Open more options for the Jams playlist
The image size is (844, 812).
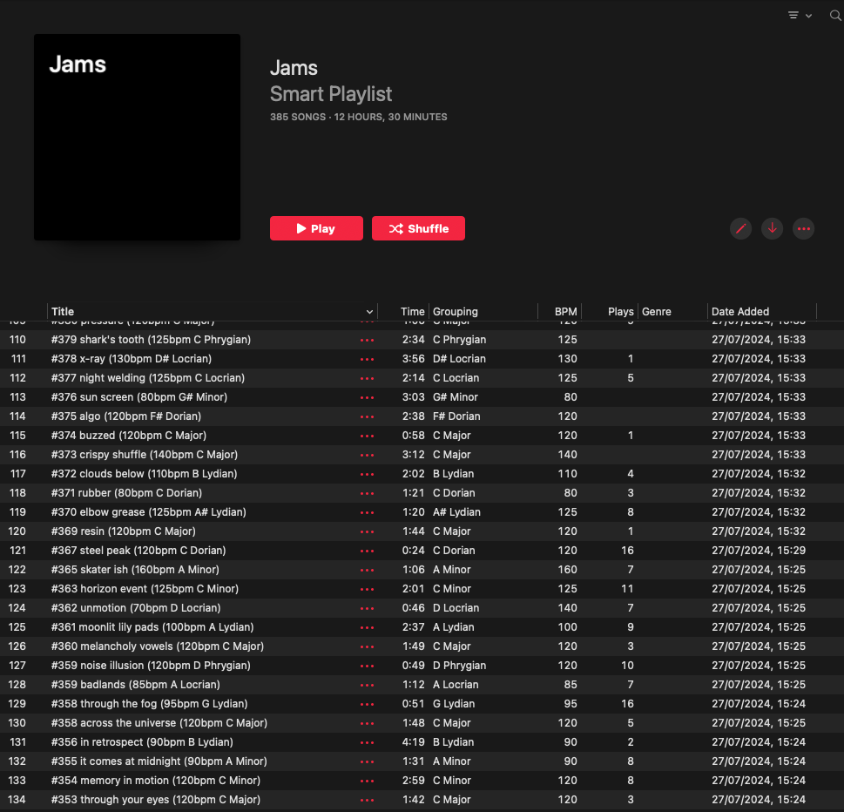[803, 228]
